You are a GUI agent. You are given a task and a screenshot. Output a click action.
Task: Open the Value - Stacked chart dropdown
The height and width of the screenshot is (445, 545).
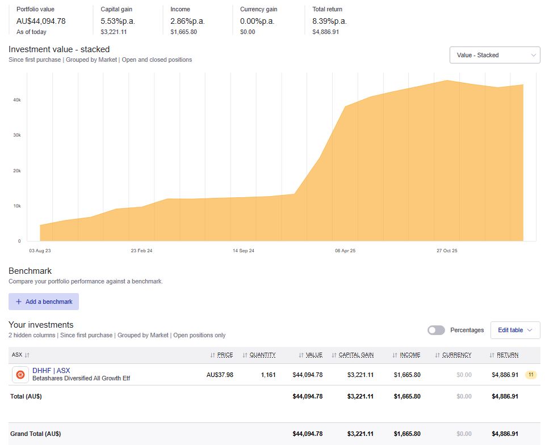(x=494, y=55)
